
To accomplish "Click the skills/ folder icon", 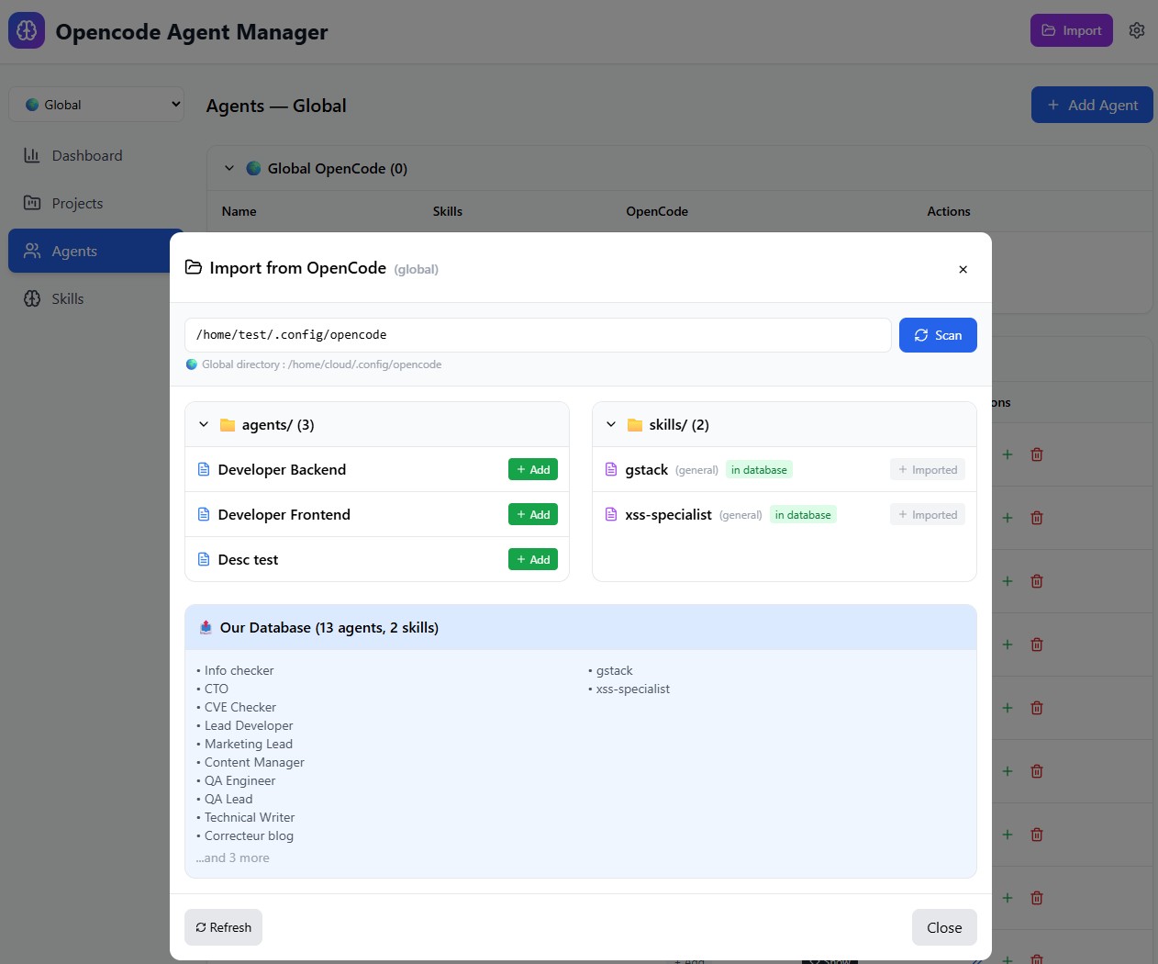I will pos(635,424).
